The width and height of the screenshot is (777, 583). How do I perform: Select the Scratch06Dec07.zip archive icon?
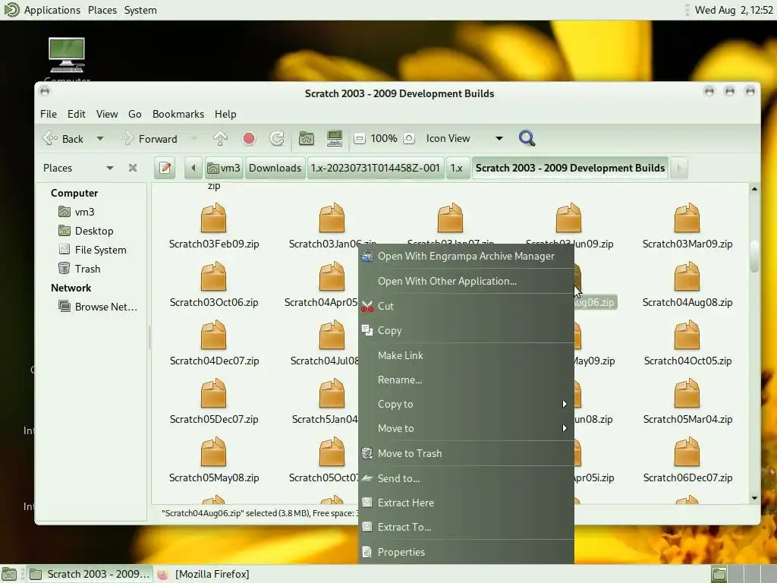[687, 452]
